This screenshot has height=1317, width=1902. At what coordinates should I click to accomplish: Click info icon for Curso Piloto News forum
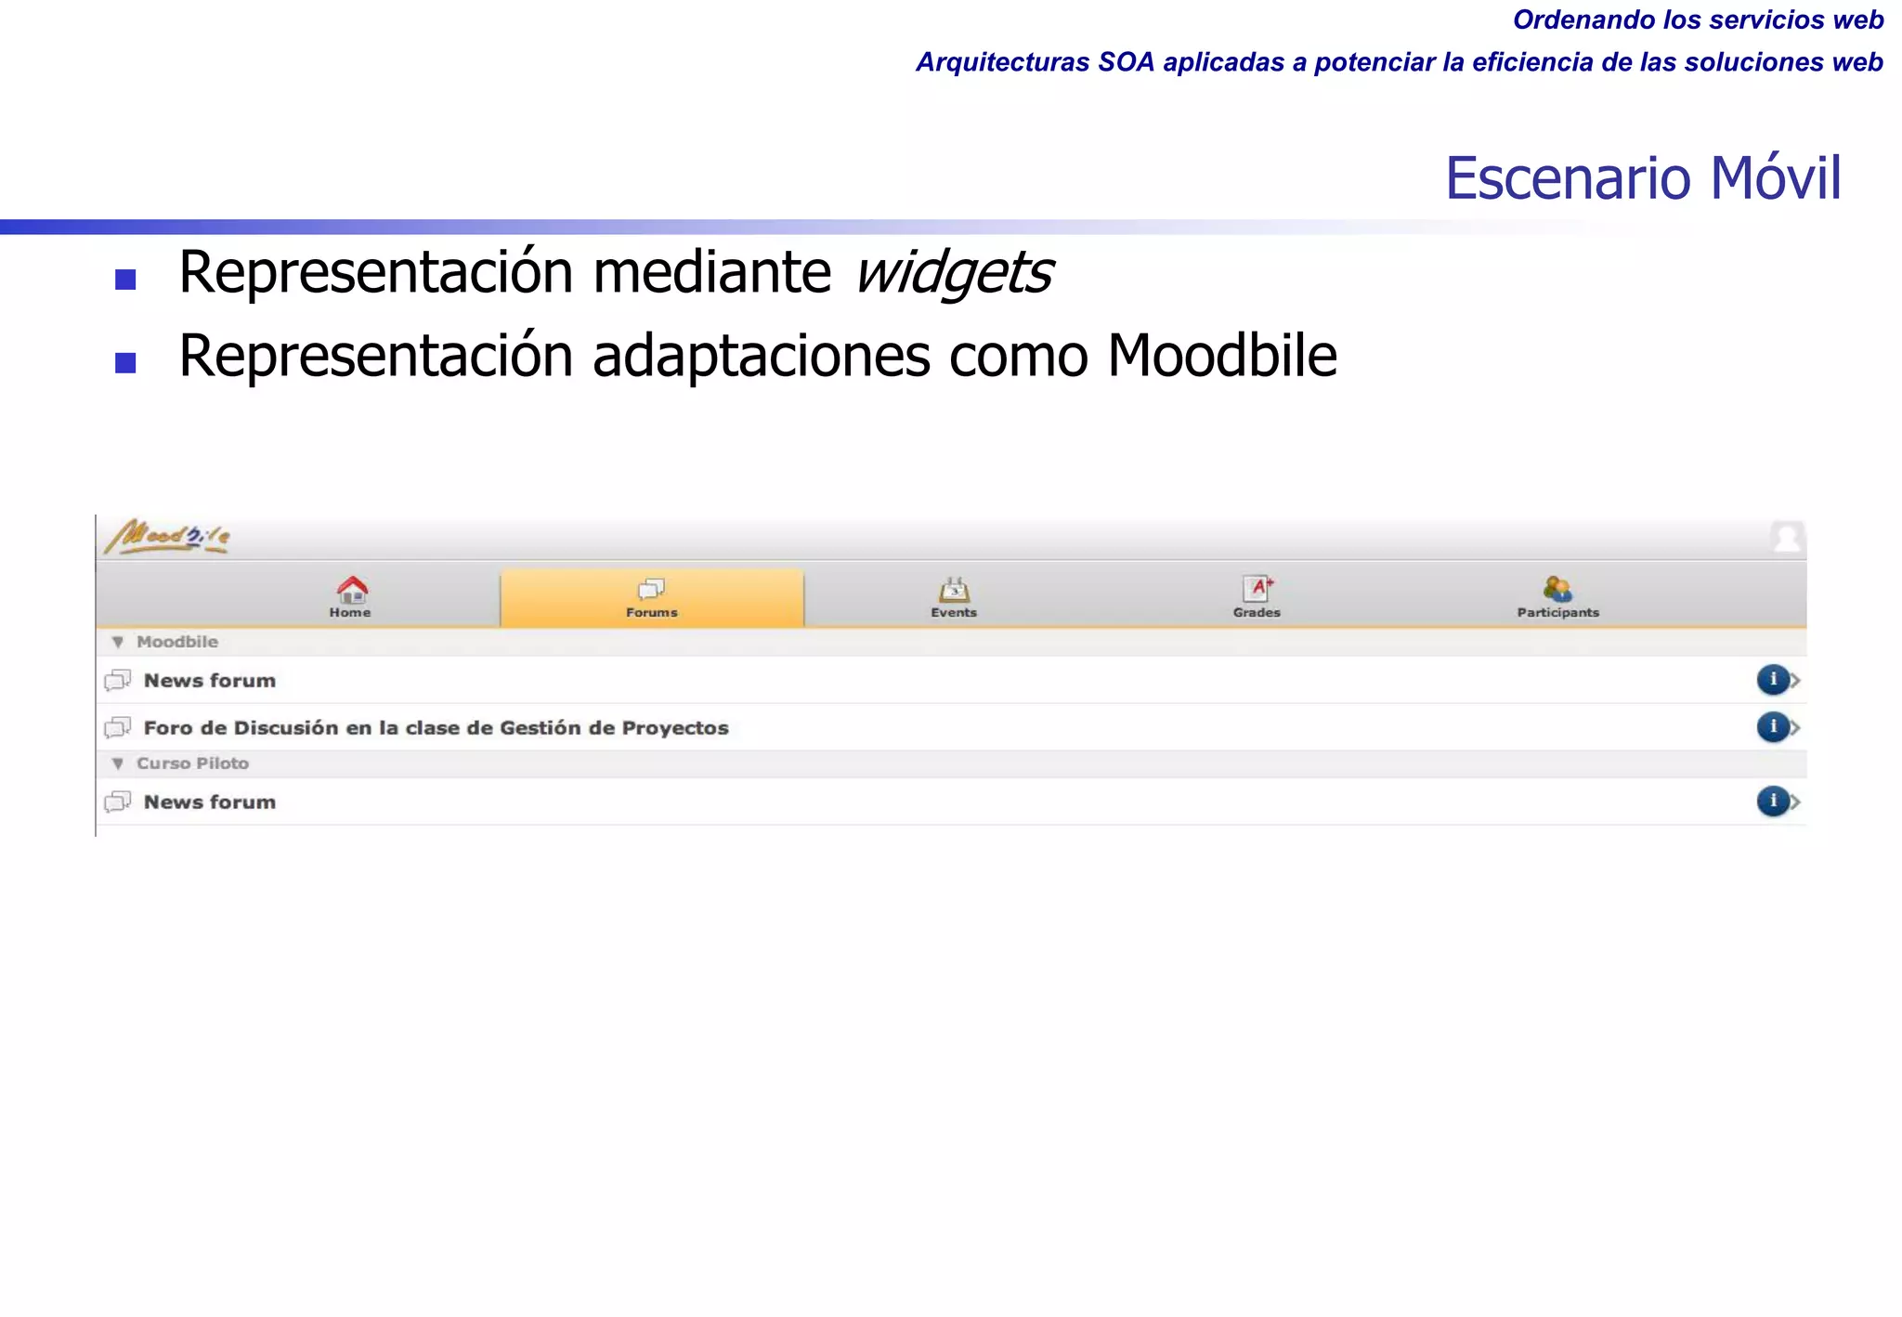pyautogui.click(x=1773, y=801)
